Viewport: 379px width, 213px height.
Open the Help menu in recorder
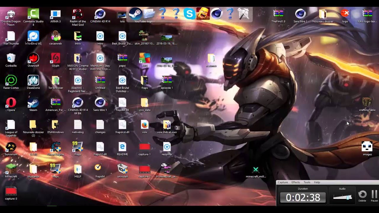click(317, 182)
